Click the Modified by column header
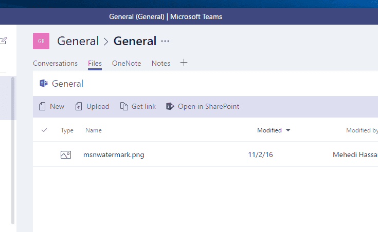The height and width of the screenshot is (232, 378). (x=362, y=130)
